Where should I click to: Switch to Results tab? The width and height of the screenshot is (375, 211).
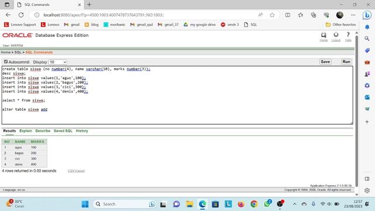[x=9, y=131]
